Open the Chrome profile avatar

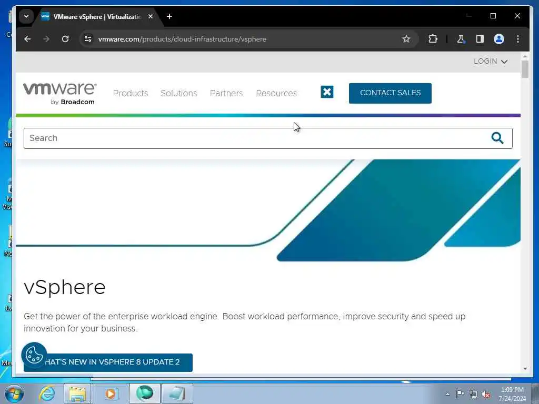click(x=499, y=39)
